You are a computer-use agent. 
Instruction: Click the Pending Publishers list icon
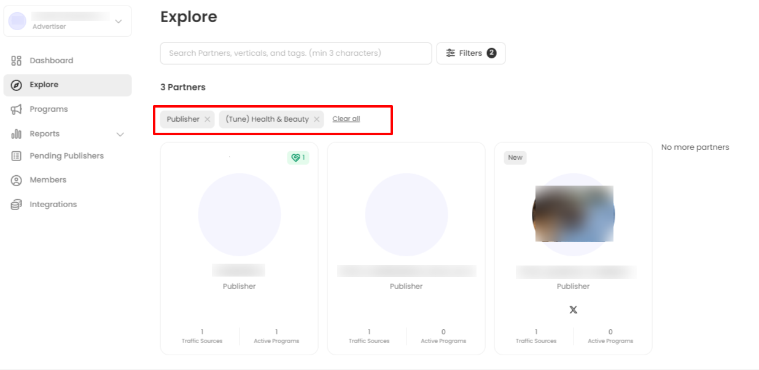(x=17, y=156)
